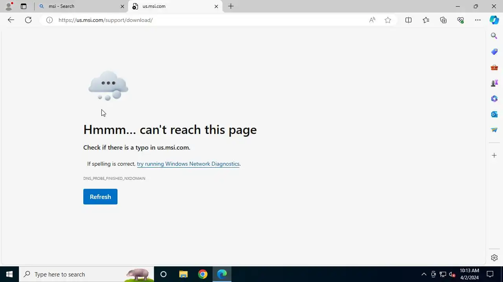The image size is (503, 282).
Task: Open sidebar settings gear
Action: (494, 258)
